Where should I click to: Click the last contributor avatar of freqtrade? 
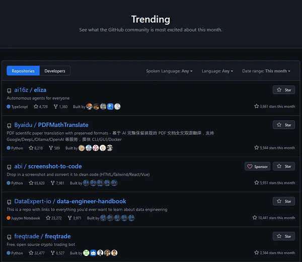114,253
